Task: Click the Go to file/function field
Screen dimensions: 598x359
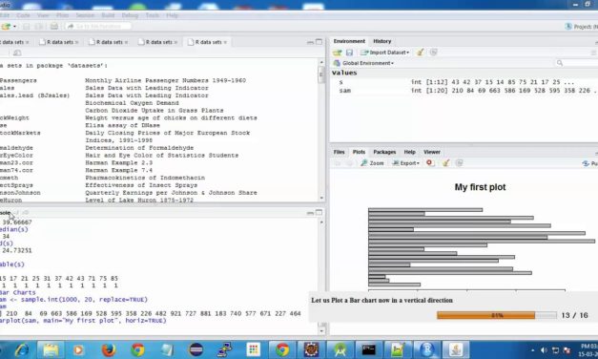Action: (98, 26)
